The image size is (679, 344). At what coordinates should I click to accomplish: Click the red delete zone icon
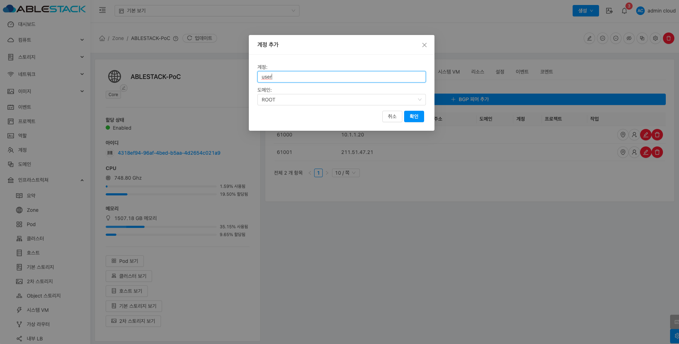coord(668,38)
